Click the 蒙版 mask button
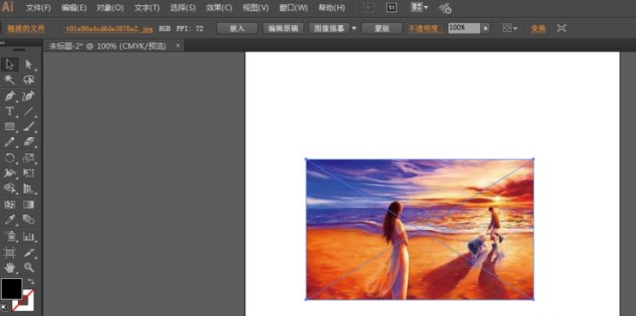The image size is (636, 316). tap(382, 28)
